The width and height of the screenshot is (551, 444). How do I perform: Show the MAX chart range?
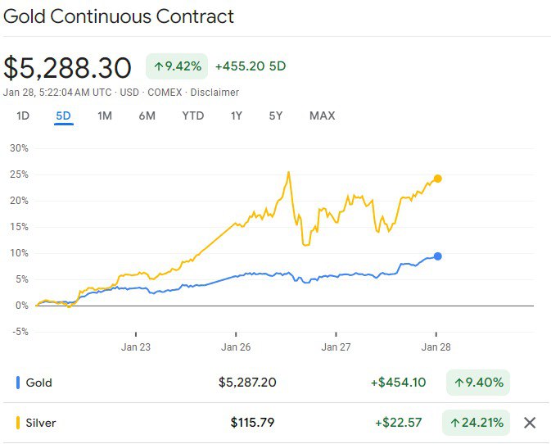tap(322, 116)
